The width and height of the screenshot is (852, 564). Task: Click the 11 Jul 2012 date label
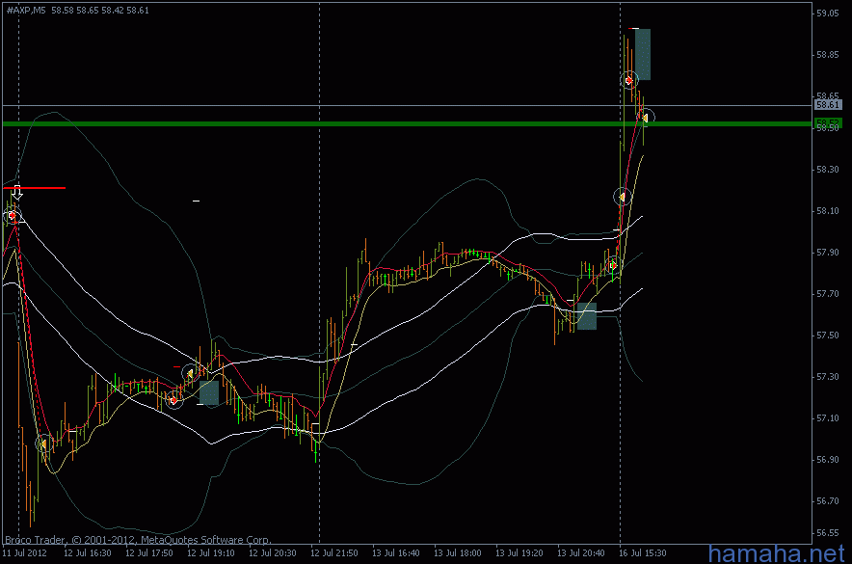point(25,554)
